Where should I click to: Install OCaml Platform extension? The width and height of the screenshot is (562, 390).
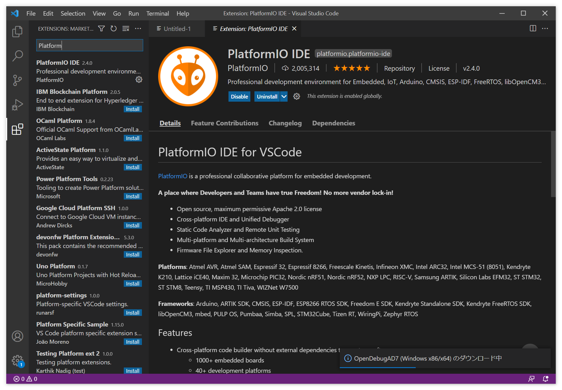pos(133,138)
